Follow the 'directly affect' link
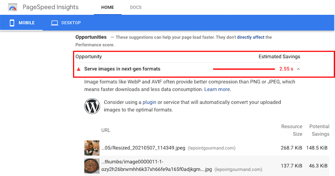The height and width of the screenshot is (176, 335). [x=250, y=37]
